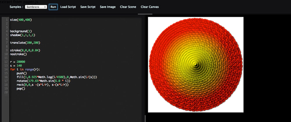
Task: Click the for i in range(r) line
Action: click(x=25, y=70)
